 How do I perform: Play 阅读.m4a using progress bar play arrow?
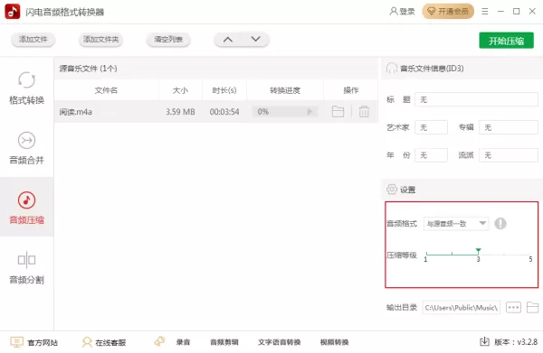[310, 112]
